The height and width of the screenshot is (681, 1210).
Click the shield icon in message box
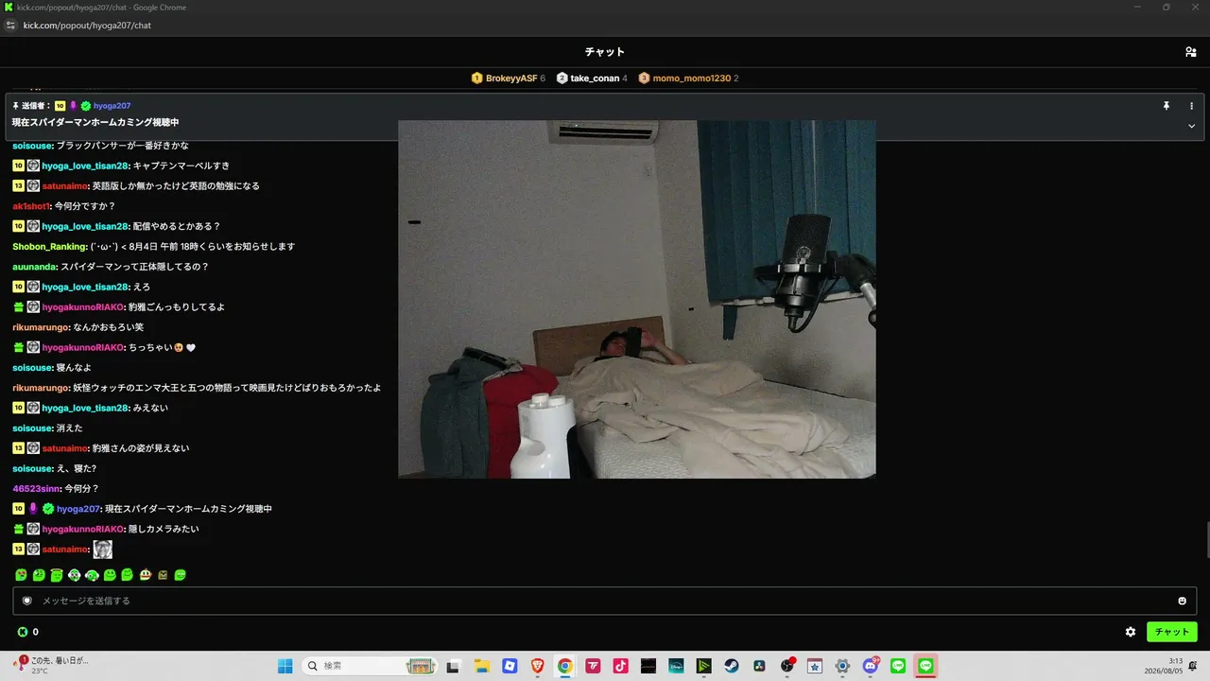(26, 601)
